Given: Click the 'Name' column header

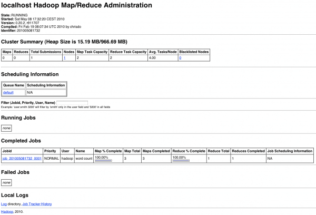Looking at the screenshot, I should [84, 151].
